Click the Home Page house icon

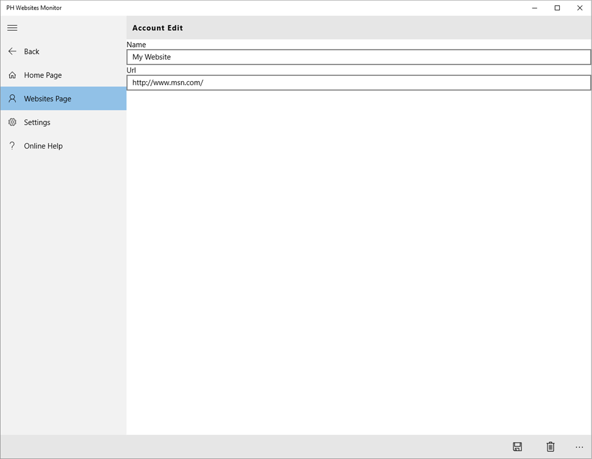(12, 75)
